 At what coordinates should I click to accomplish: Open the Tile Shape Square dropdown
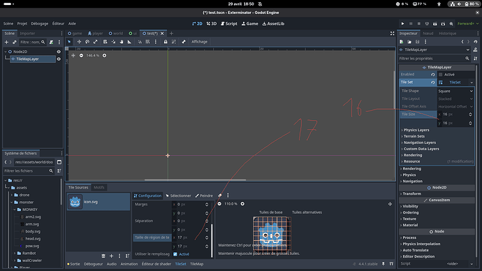(x=455, y=91)
